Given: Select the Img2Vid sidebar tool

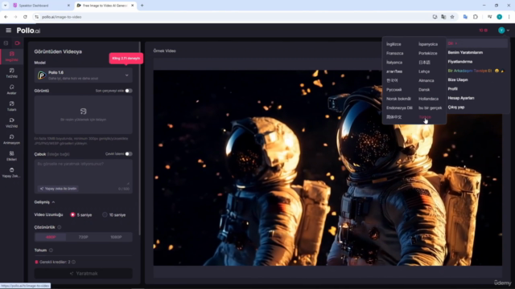Looking at the screenshot, I should point(11,56).
